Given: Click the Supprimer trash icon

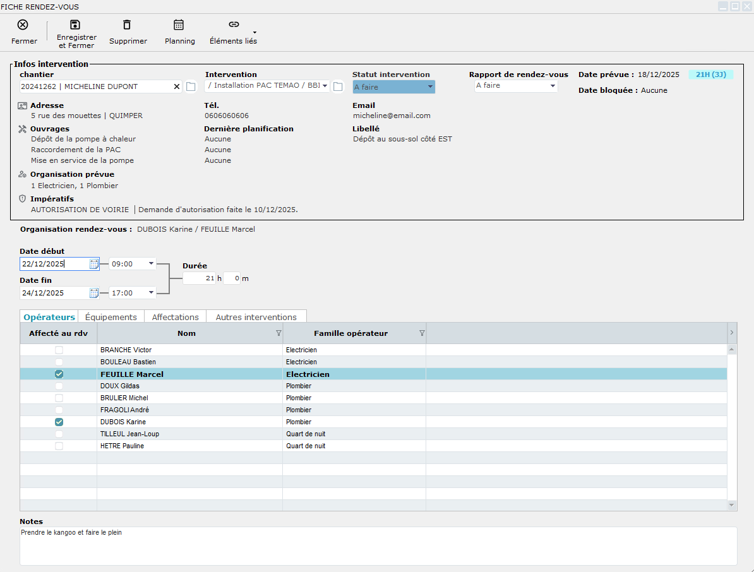Looking at the screenshot, I should [x=127, y=25].
